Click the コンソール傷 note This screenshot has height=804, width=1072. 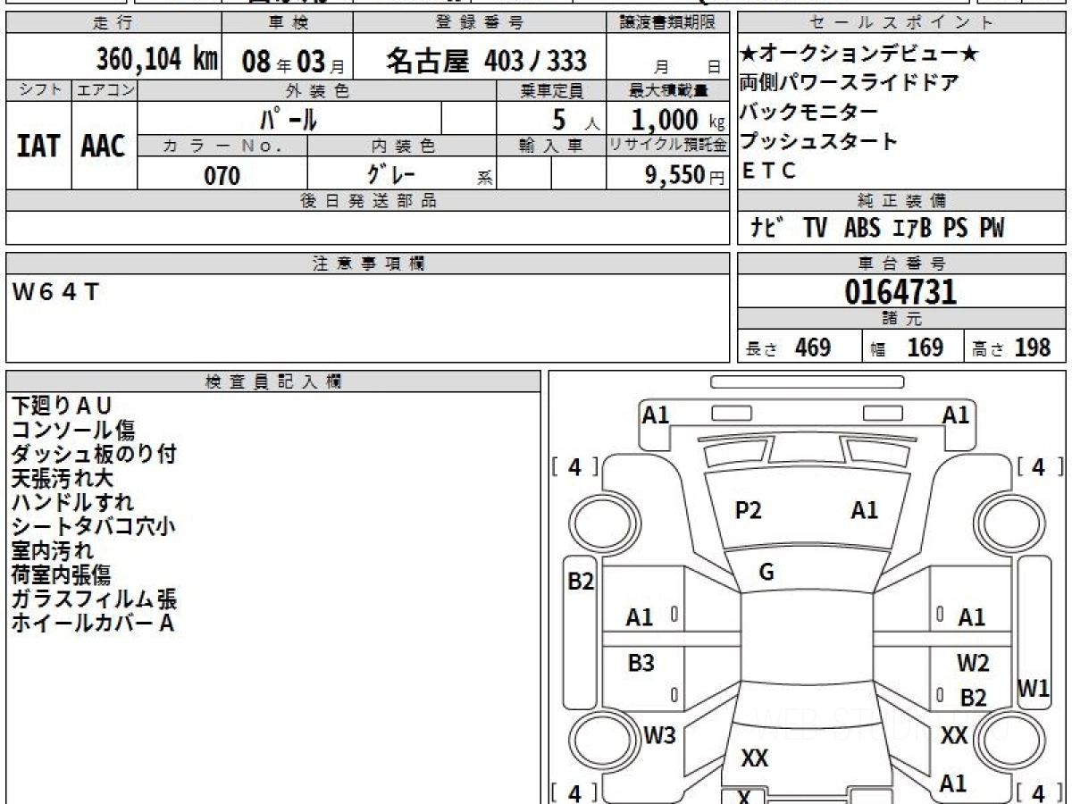pyautogui.click(x=73, y=430)
